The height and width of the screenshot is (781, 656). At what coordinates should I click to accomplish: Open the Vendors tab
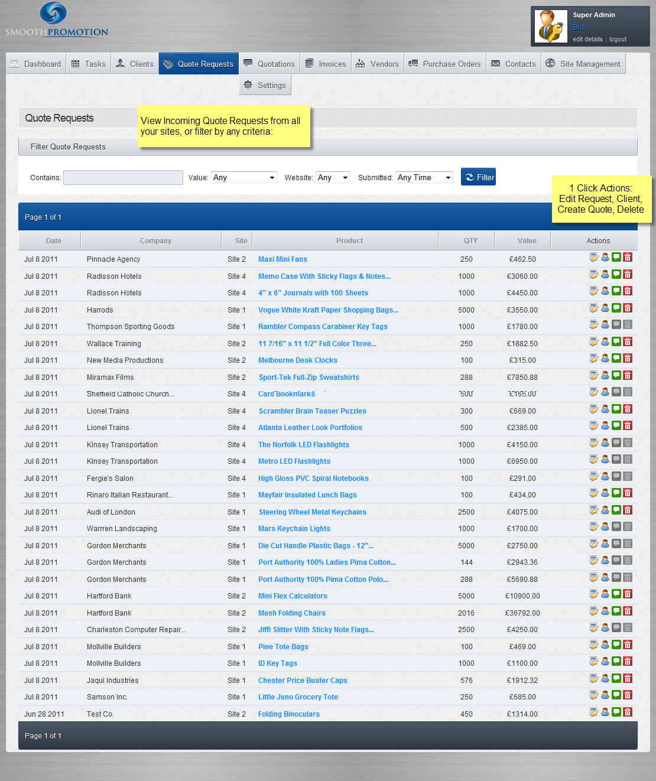pos(378,64)
